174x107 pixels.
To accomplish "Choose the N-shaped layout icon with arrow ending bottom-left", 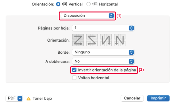I will (119, 40).
